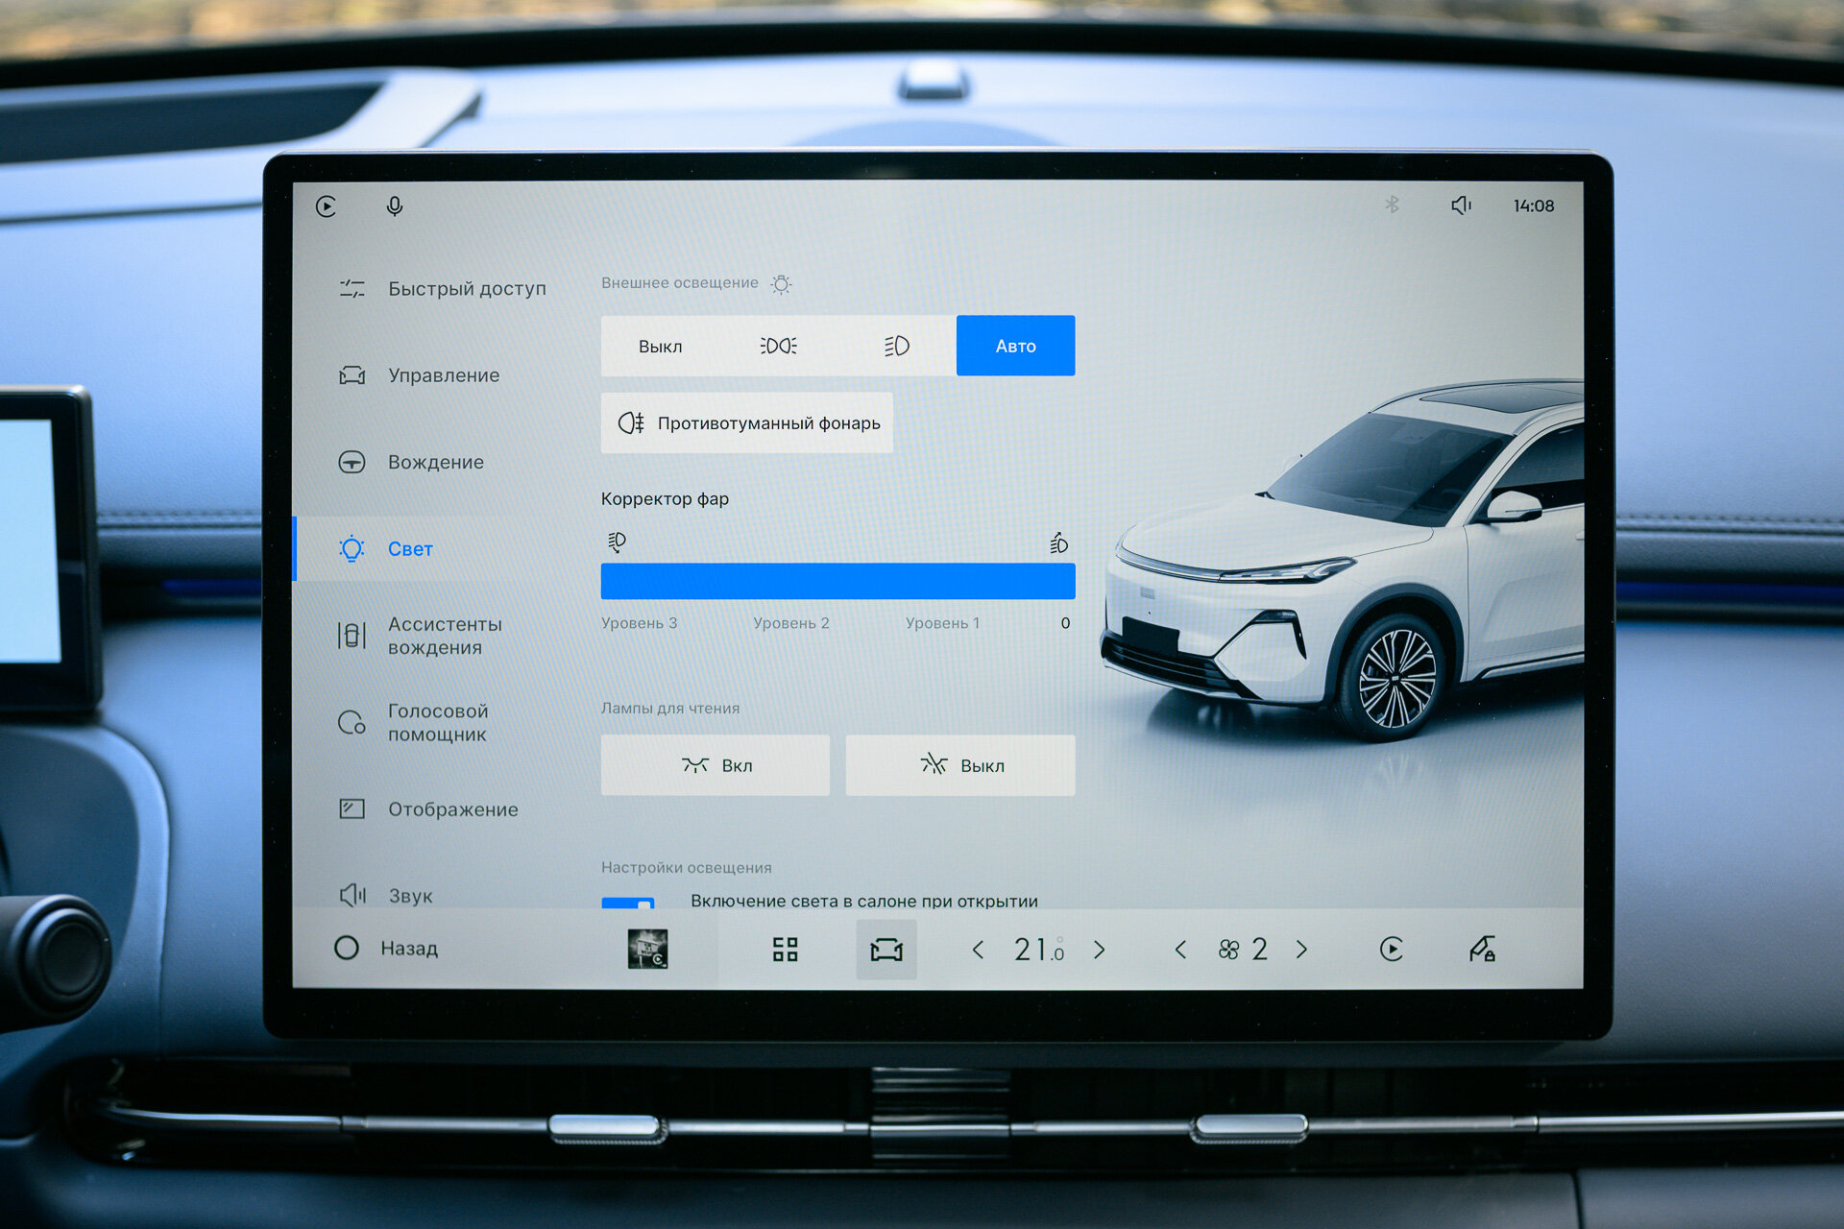1844x1229 pixels.
Task: Tap the microphone voice input icon
Action: click(394, 206)
